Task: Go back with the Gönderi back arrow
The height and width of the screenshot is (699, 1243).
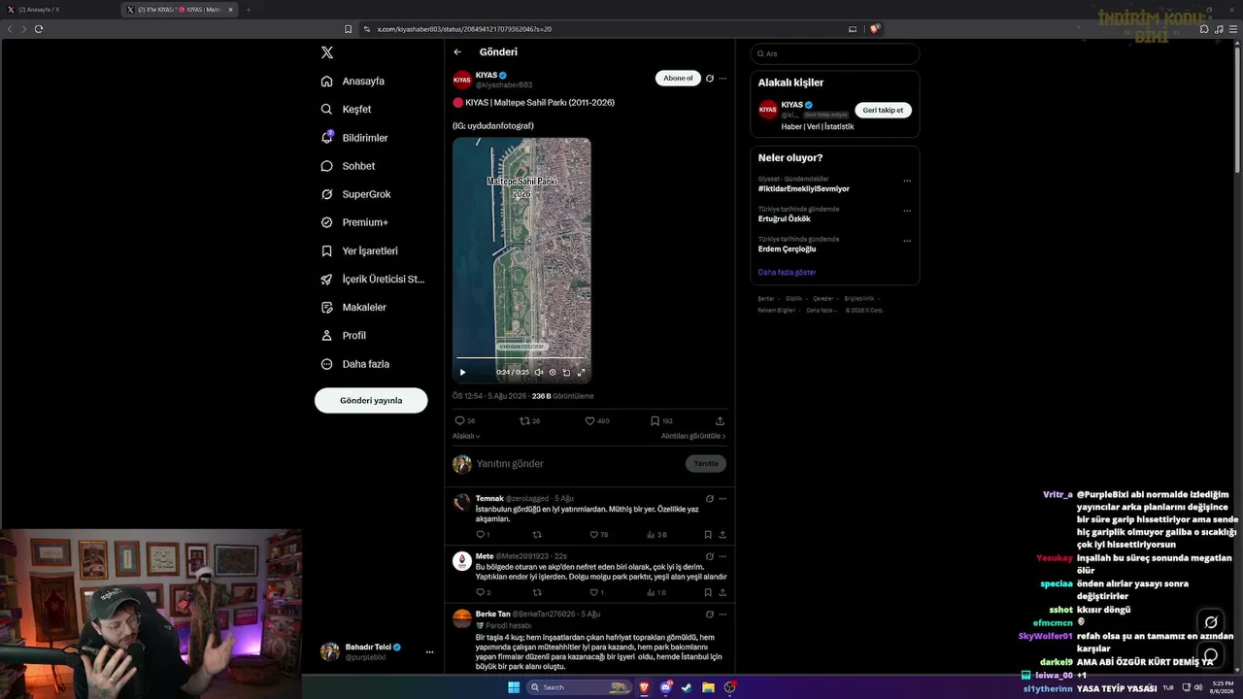Action: pyautogui.click(x=457, y=52)
